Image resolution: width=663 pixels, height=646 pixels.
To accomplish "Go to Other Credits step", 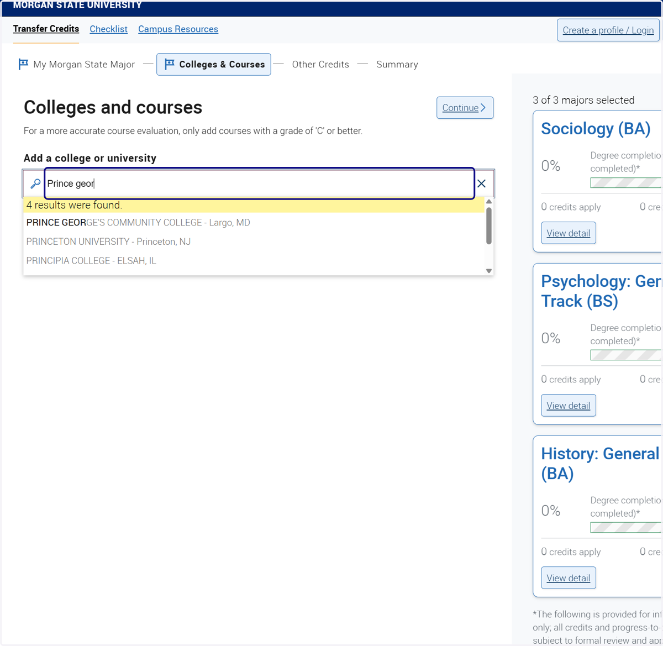I will coord(320,64).
